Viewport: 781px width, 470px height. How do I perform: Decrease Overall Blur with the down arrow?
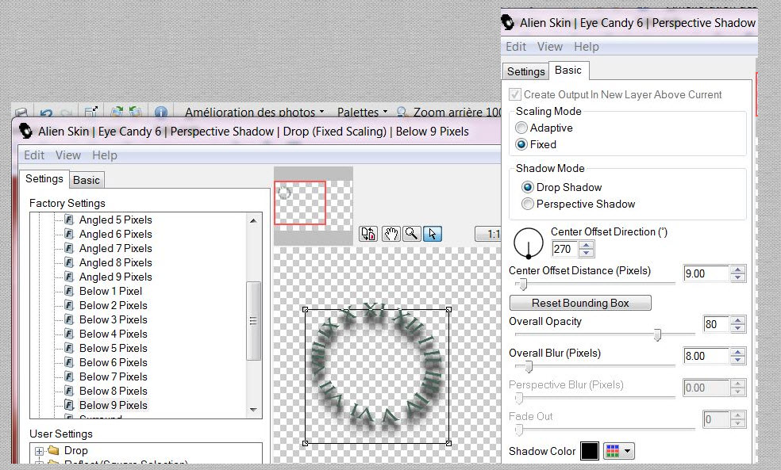point(737,360)
